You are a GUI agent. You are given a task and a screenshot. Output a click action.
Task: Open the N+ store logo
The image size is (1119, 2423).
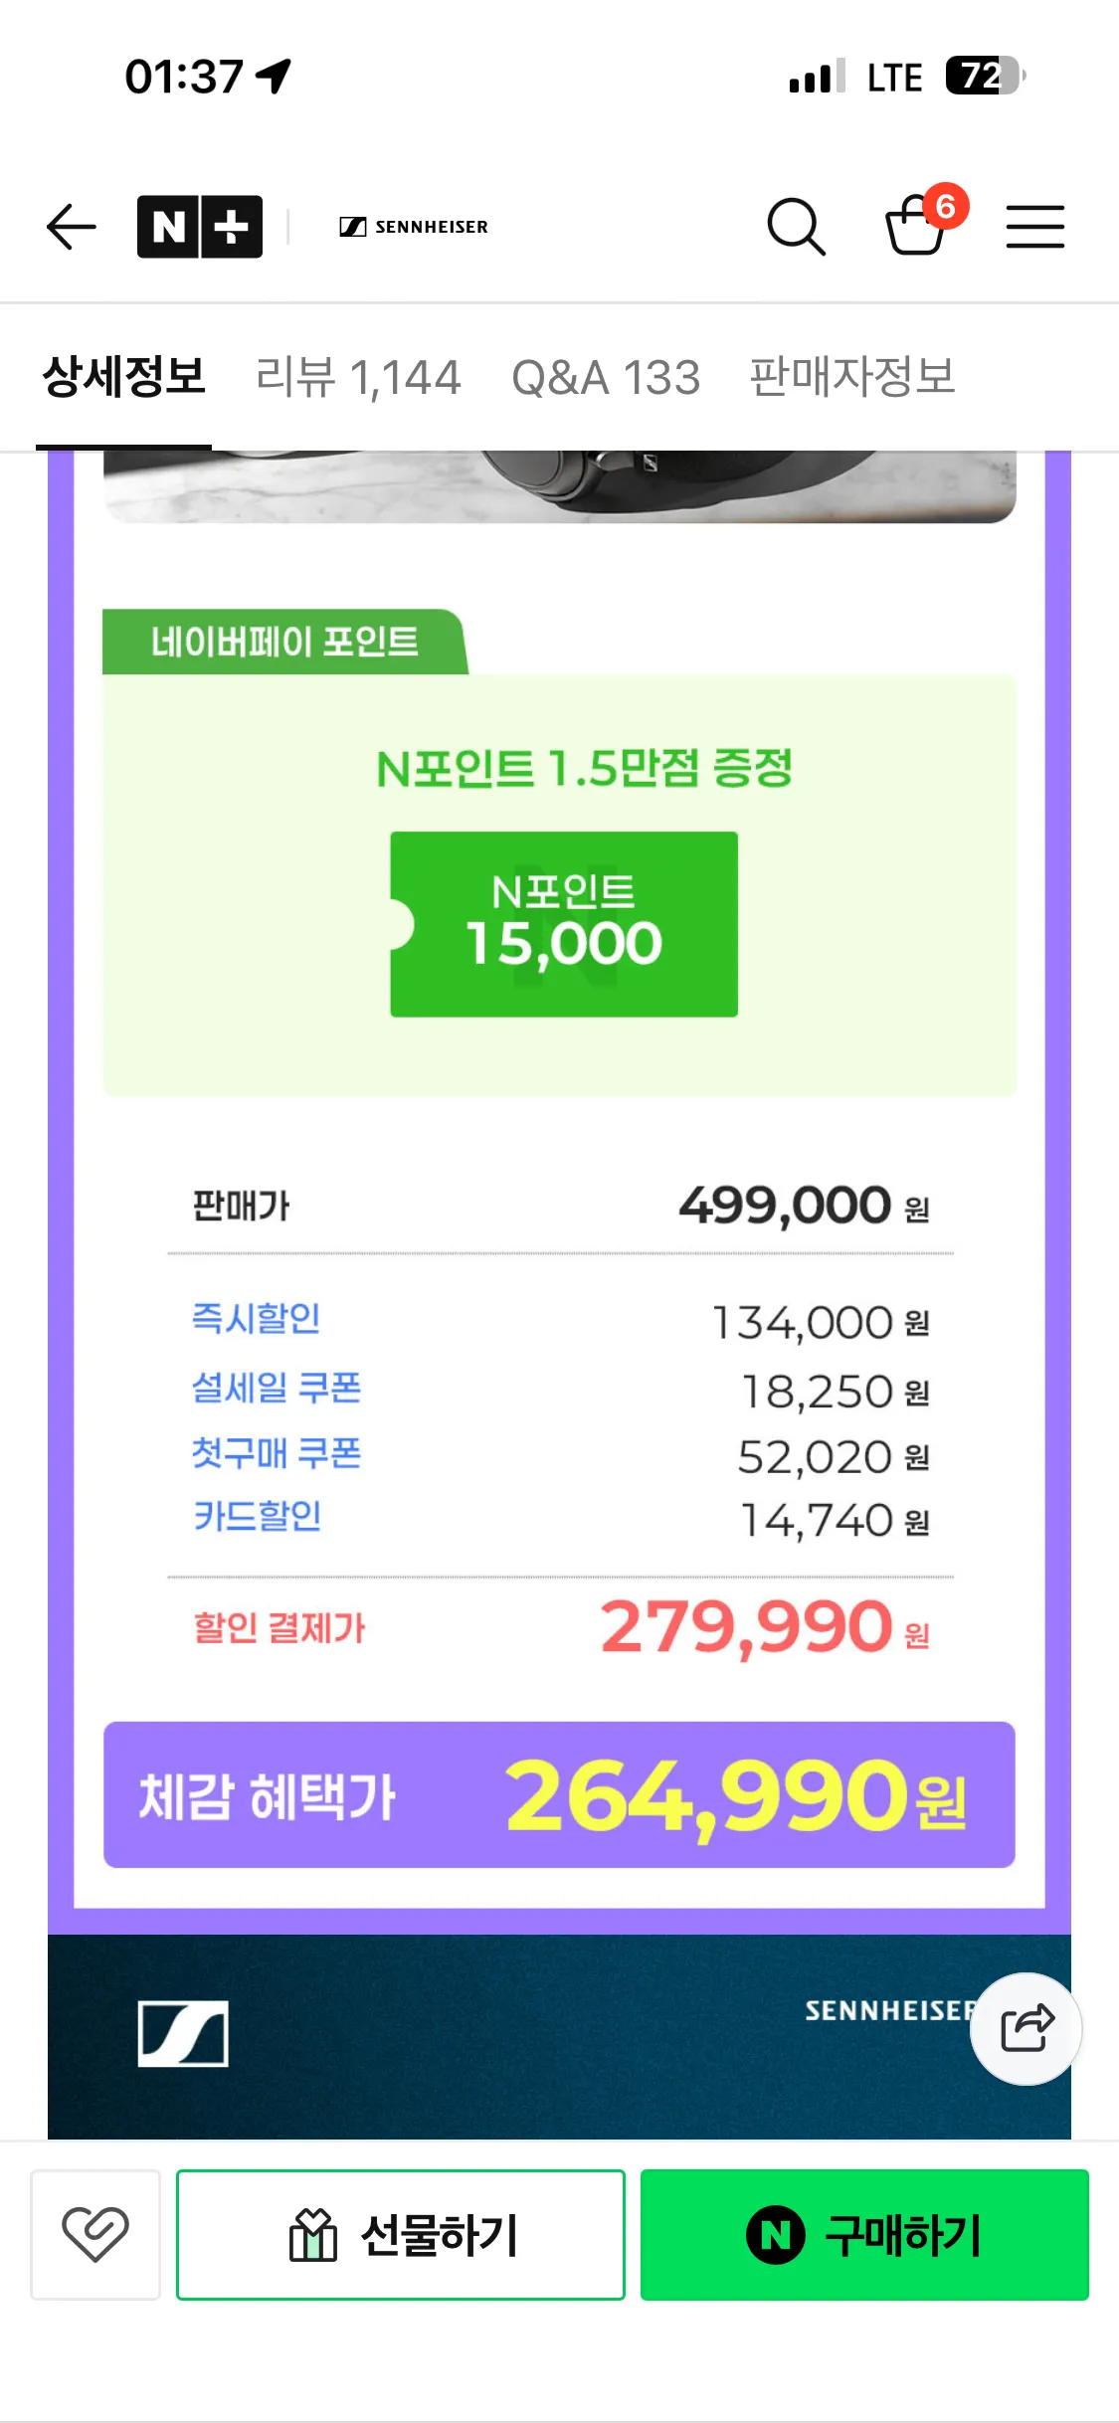pos(200,227)
